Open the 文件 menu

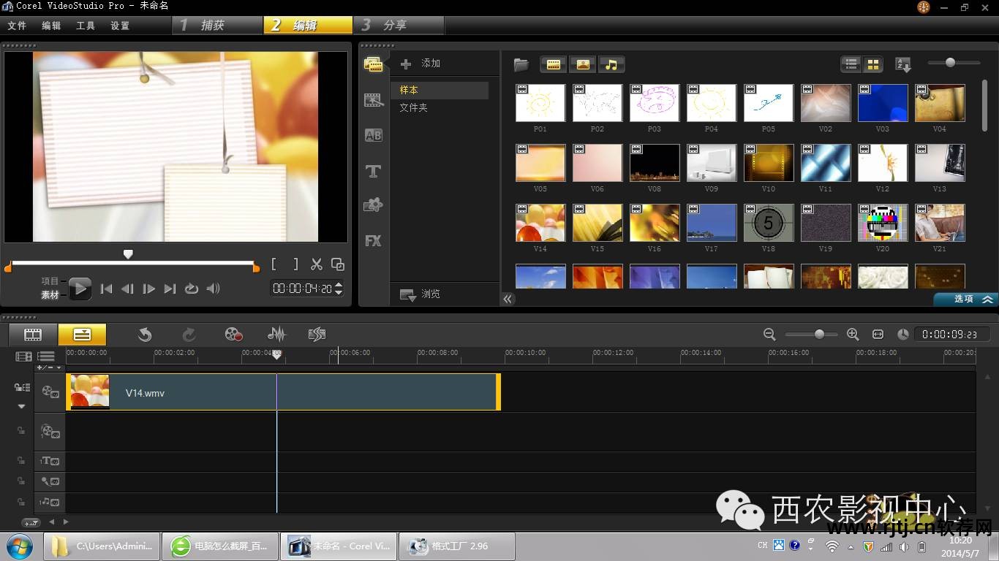coord(17,26)
